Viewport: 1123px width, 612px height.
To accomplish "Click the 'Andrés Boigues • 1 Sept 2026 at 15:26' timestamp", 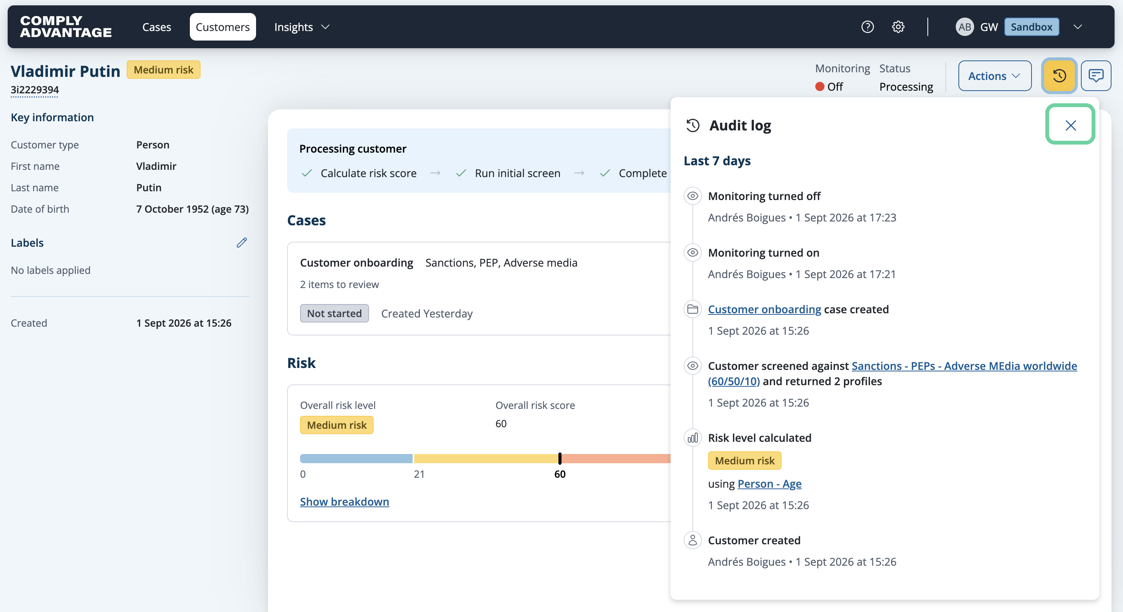I will (x=802, y=562).
